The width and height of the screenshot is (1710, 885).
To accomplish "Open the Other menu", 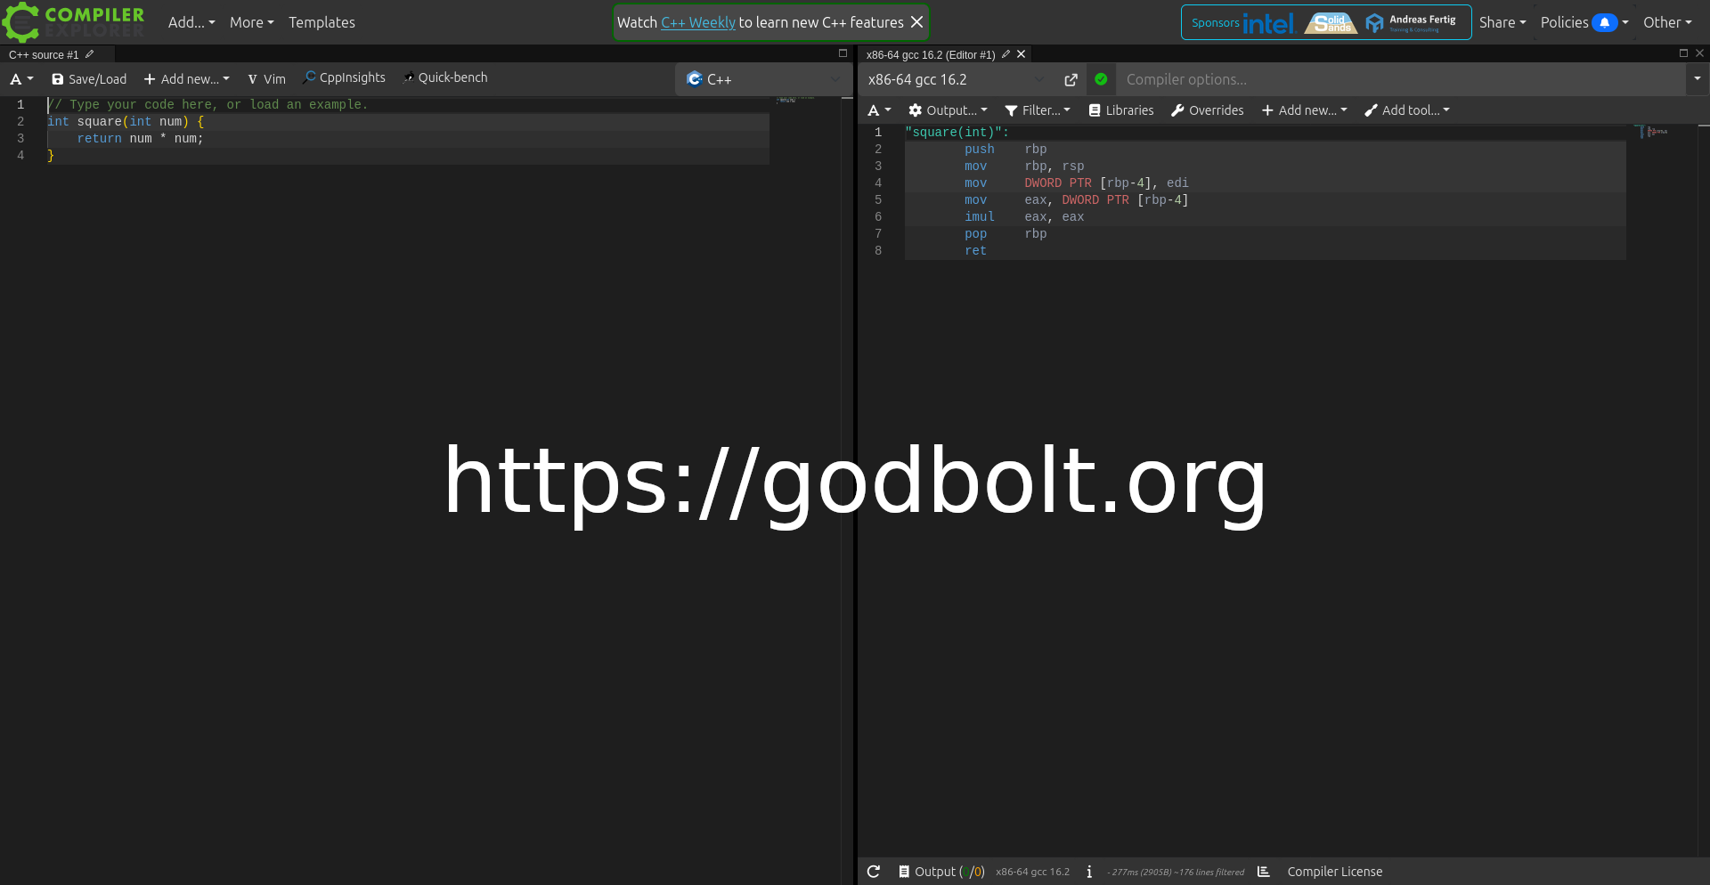I will coord(1667,22).
